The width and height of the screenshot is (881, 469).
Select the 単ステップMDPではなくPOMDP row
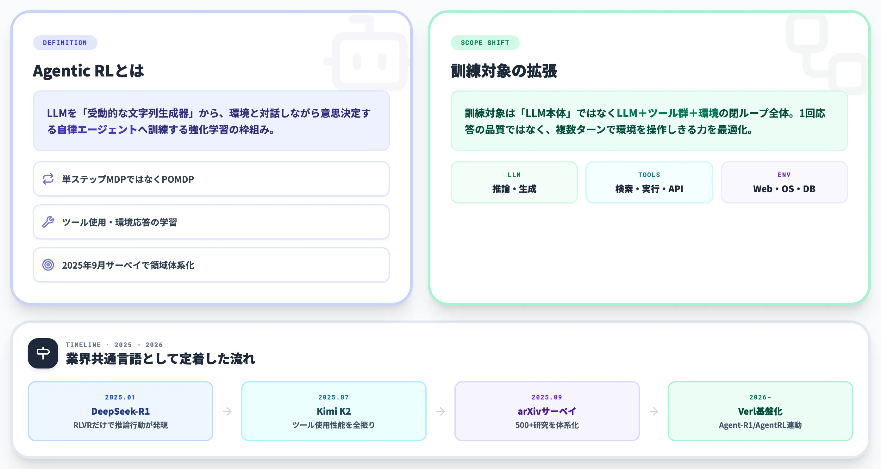tap(211, 179)
